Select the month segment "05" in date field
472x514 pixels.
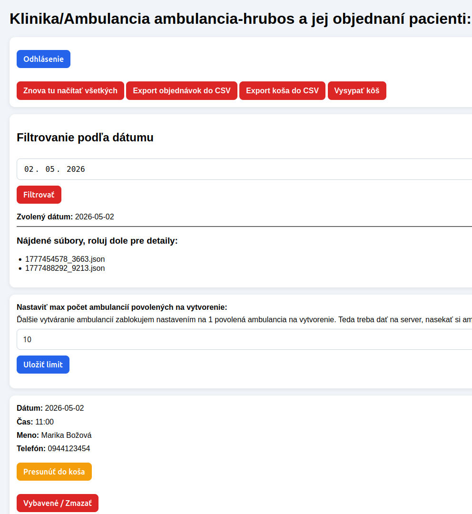[x=50, y=169]
